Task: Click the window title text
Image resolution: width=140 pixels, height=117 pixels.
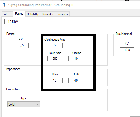Action: click(41, 5)
